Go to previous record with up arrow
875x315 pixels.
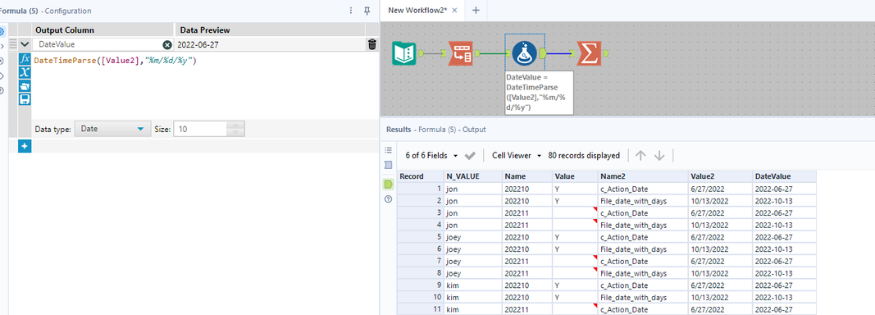coord(640,155)
